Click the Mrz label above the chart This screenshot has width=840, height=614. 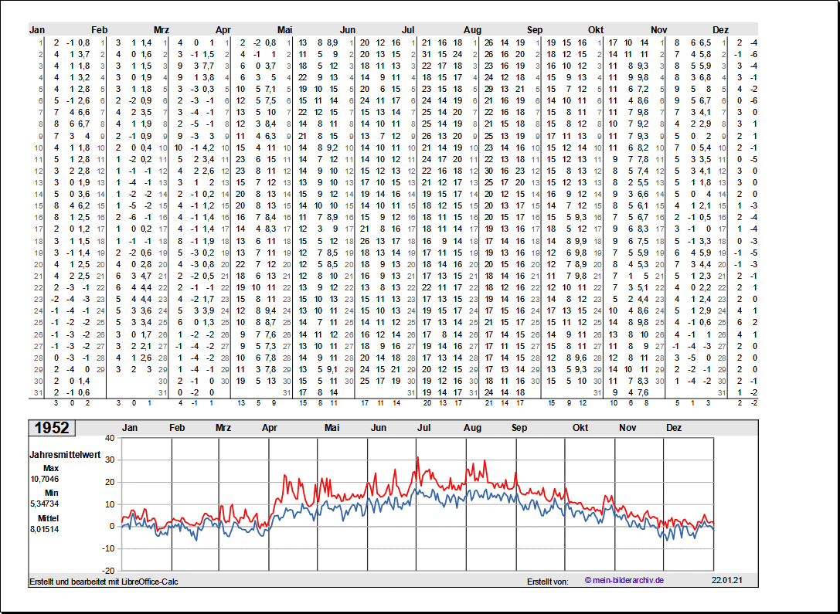click(x=223, y=428)
